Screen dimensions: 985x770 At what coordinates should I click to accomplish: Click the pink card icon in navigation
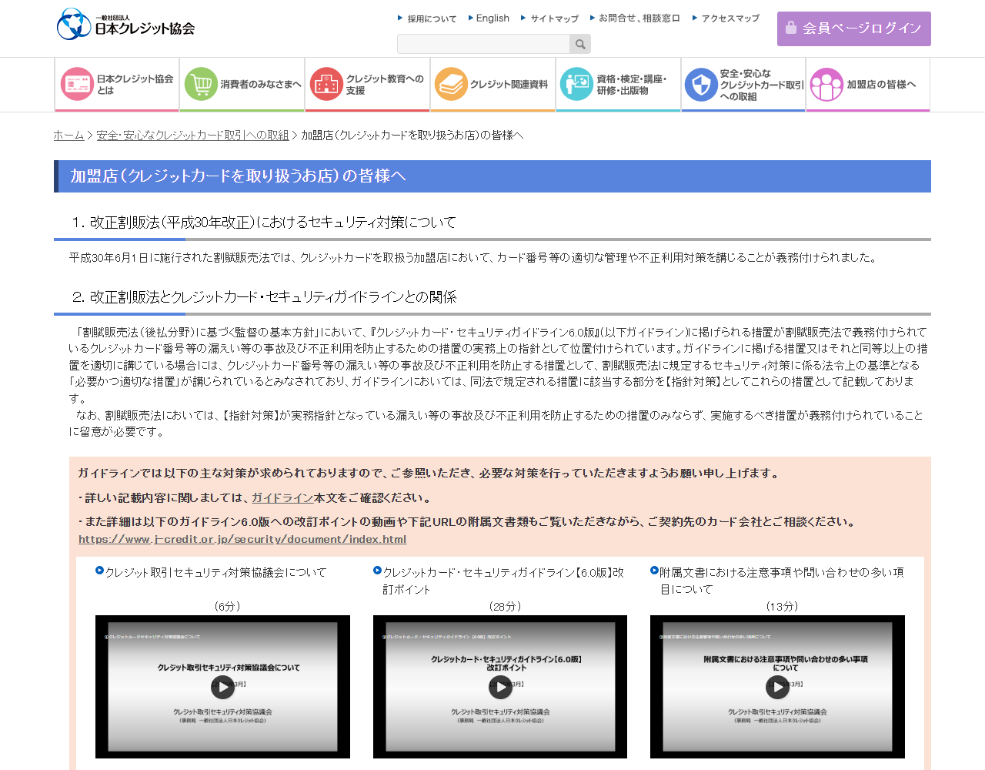click(77, 84)
